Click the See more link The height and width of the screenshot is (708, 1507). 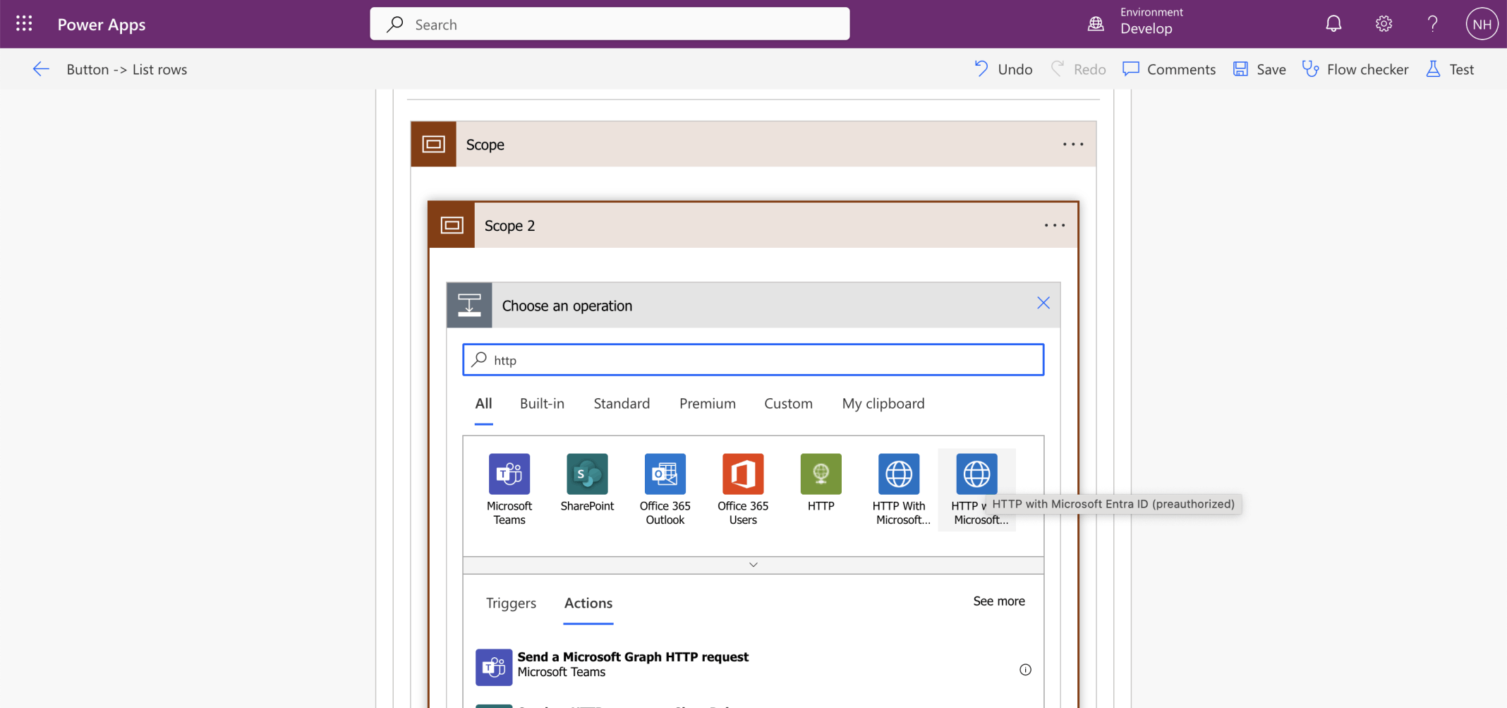(x=998, y=601)
